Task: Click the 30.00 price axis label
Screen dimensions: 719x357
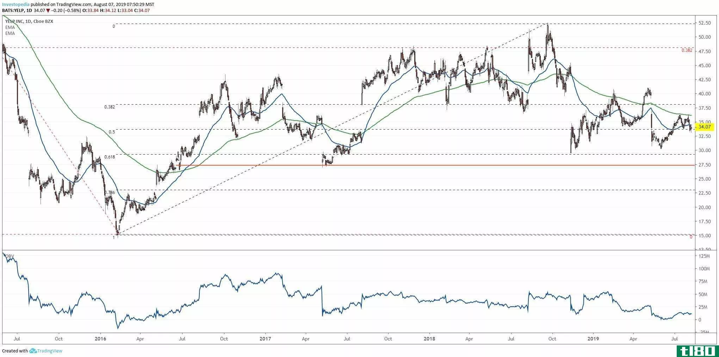Action: coord(704,151)
